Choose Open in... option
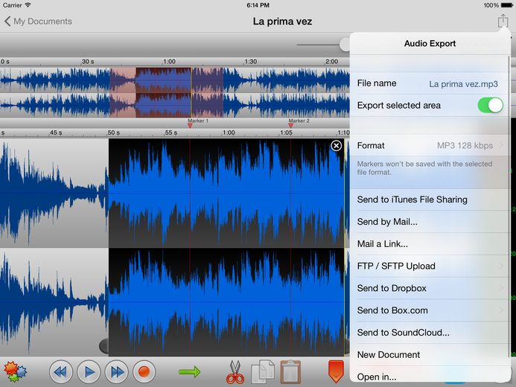 (x=430, y=376)
